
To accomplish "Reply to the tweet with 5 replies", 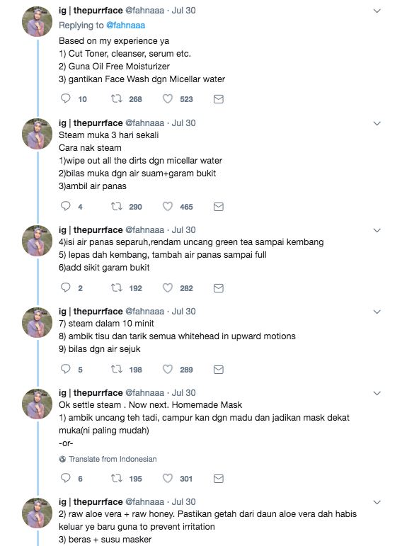I will [x=65, y=369].
